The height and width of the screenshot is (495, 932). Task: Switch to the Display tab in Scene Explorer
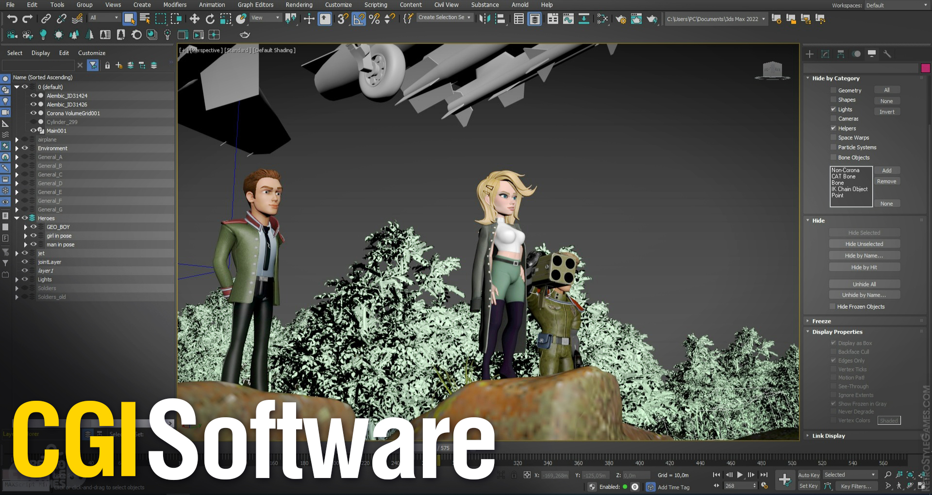[41, 53]
